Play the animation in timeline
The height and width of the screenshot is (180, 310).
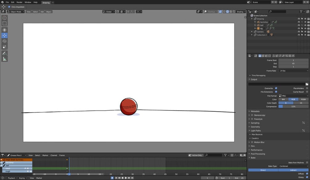coord(126,178)
